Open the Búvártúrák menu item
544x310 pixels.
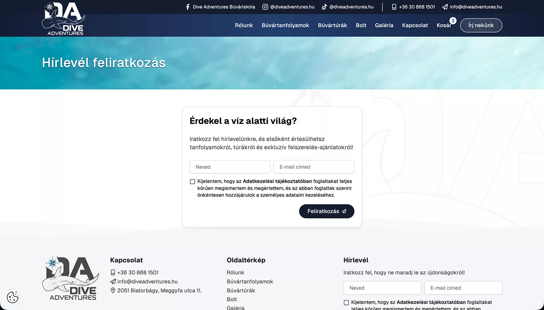tap(332, 25)
